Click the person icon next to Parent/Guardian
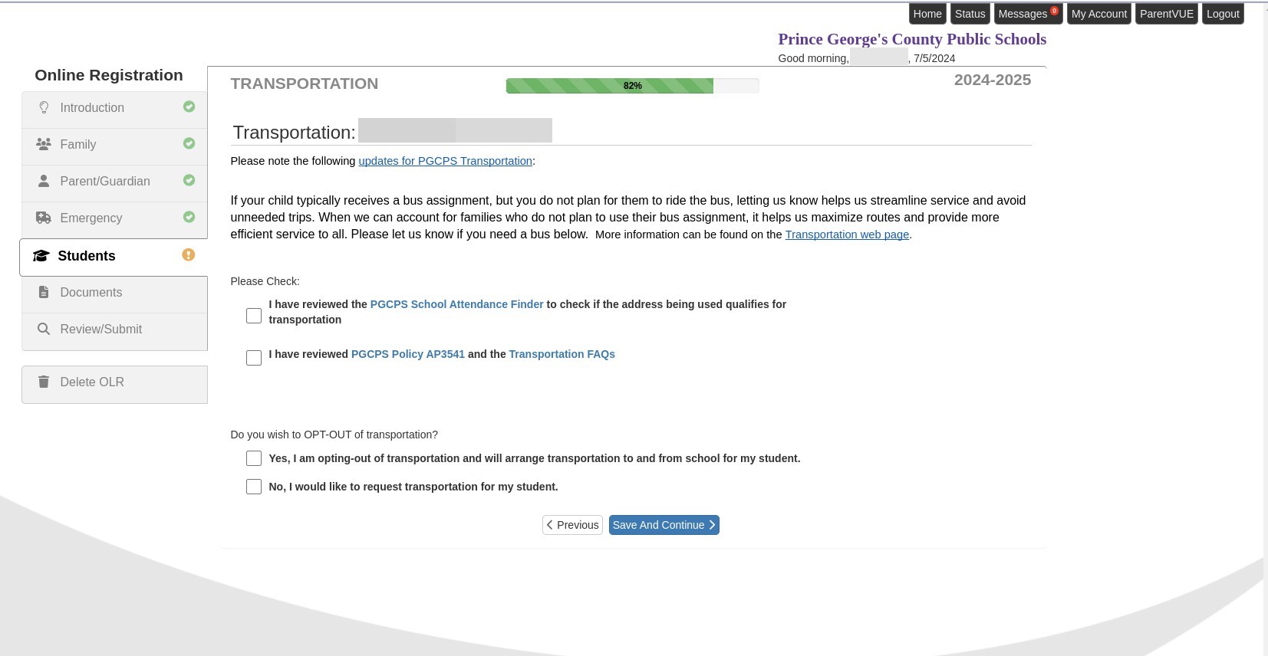1268x656 pixels. (44, 181)
